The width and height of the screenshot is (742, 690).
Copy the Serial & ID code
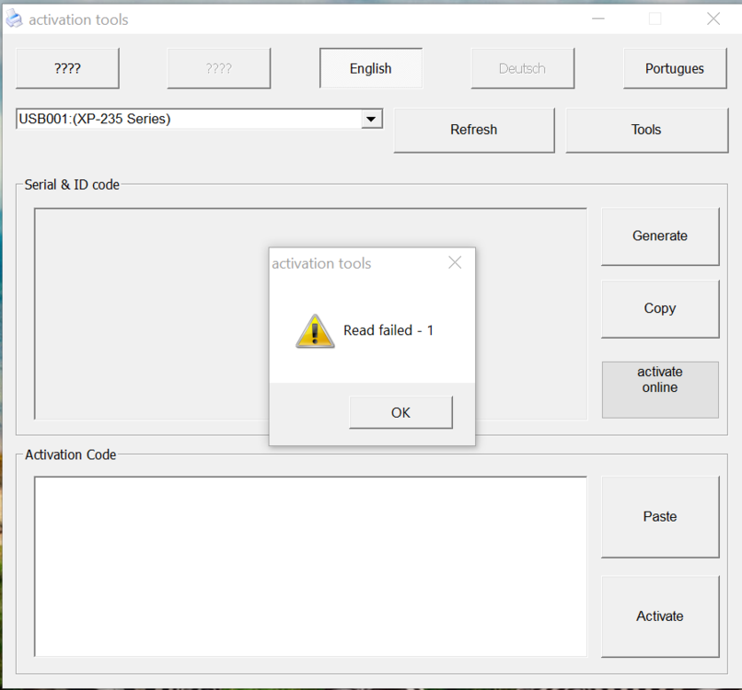pos(659,308)
